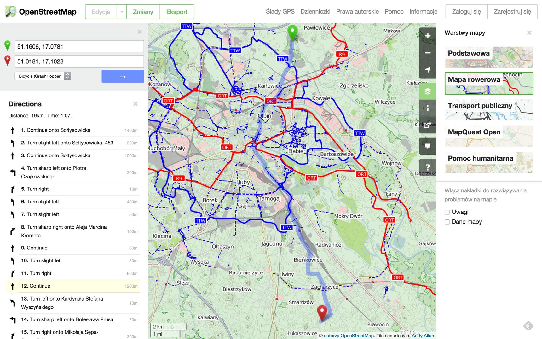Click the add note speech bubble icon
This screenshot has width=542, height=339.
tap(428, 146)
